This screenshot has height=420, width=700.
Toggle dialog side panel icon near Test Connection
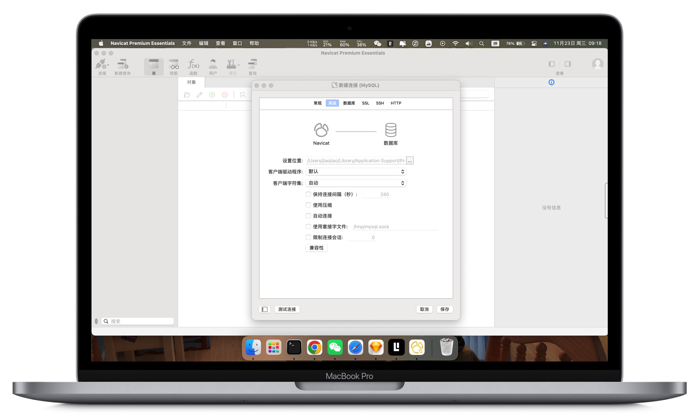click(265, 309)
